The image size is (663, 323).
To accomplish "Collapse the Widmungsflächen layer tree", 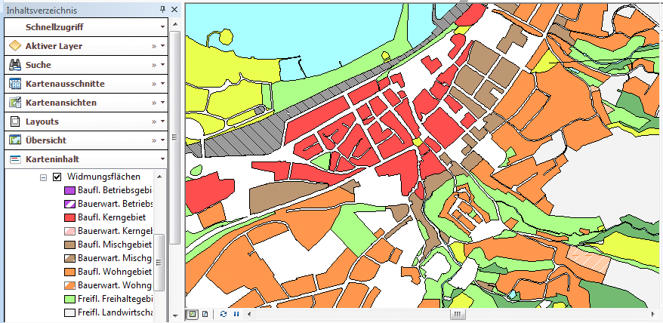I will [x=43, y=177].
